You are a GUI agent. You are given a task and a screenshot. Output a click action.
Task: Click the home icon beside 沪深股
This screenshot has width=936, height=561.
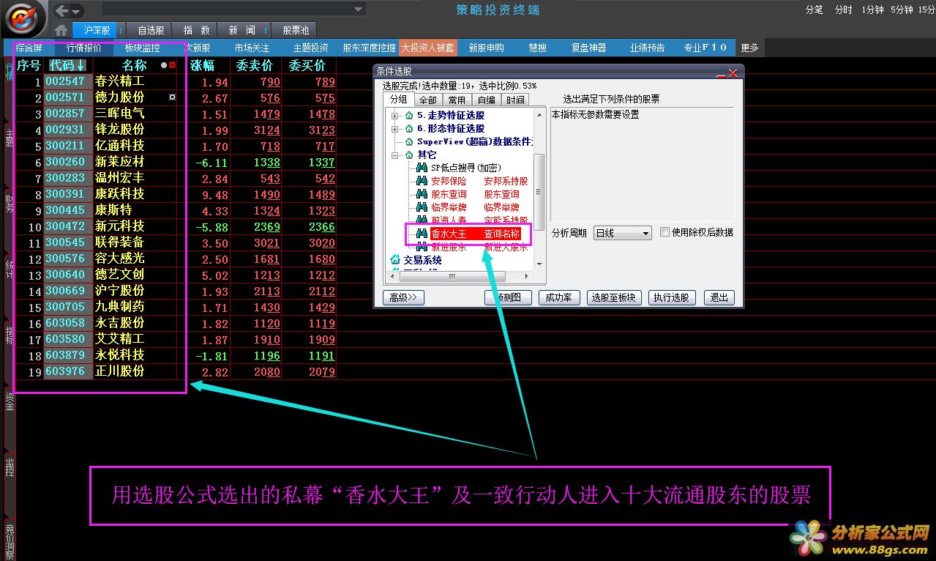[61, 30]
